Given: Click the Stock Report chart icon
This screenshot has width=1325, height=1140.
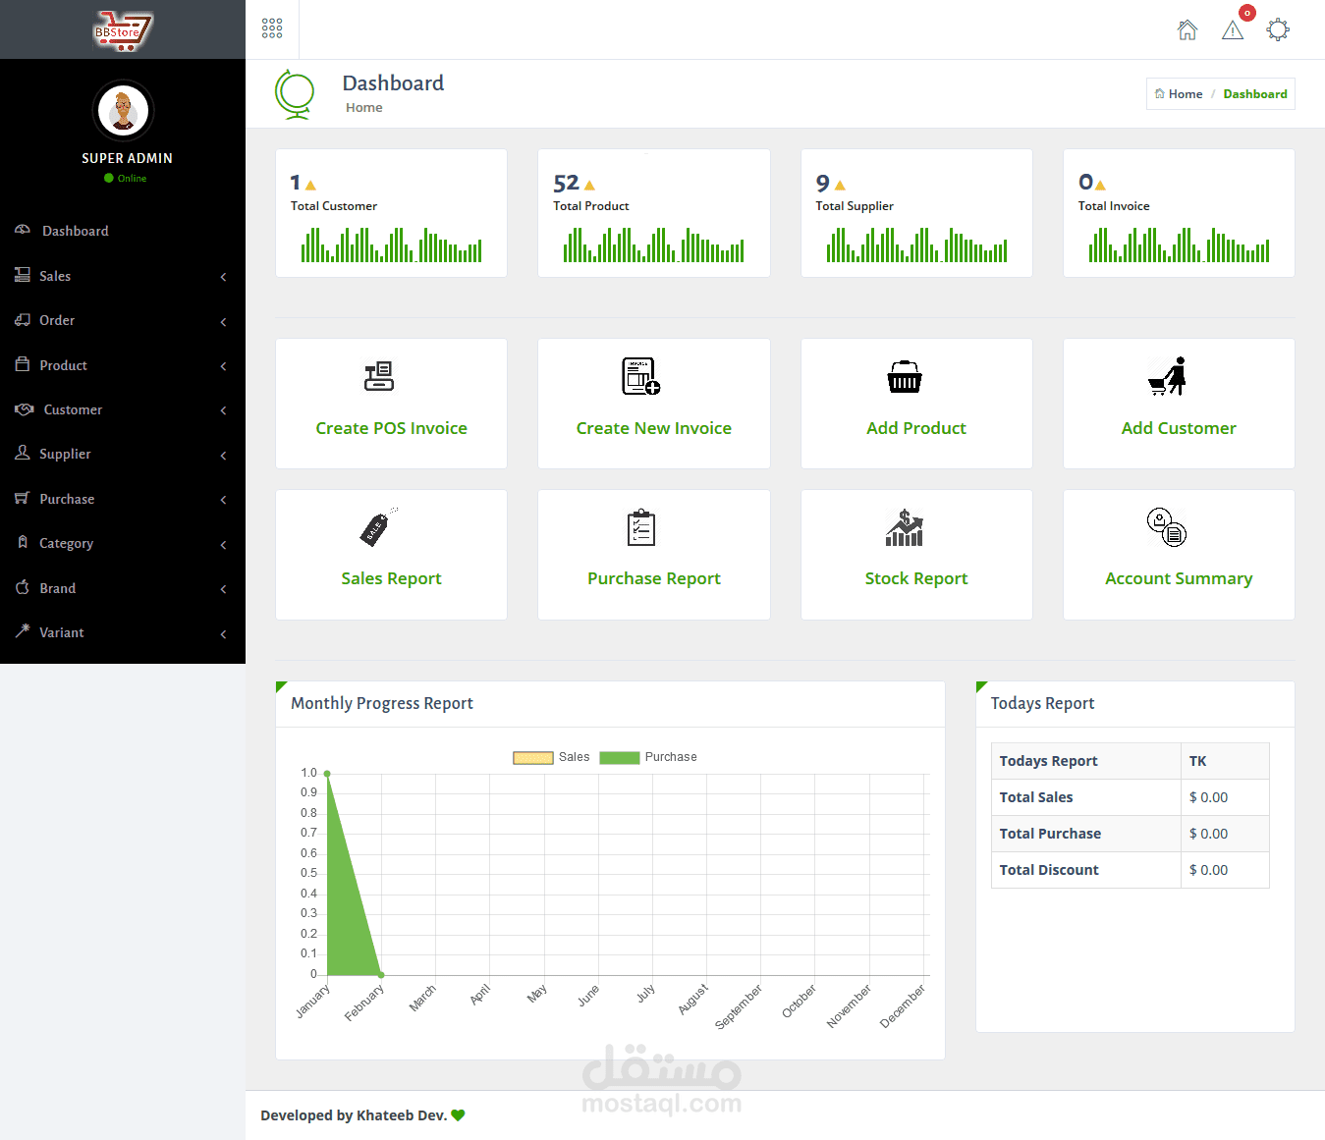Looking at the screenshot, I should (905, 527).
